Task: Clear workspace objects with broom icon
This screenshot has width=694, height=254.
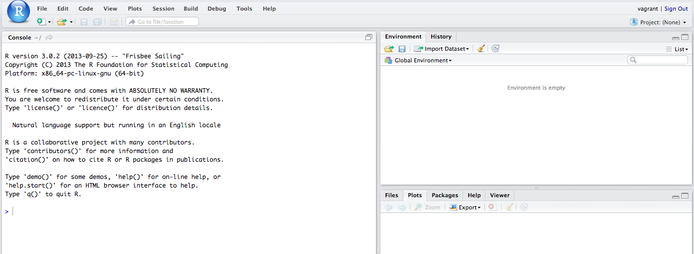Action: coord(481,49)
